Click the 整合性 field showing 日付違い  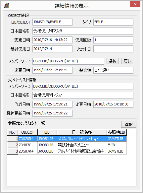[x=113, y=70]
